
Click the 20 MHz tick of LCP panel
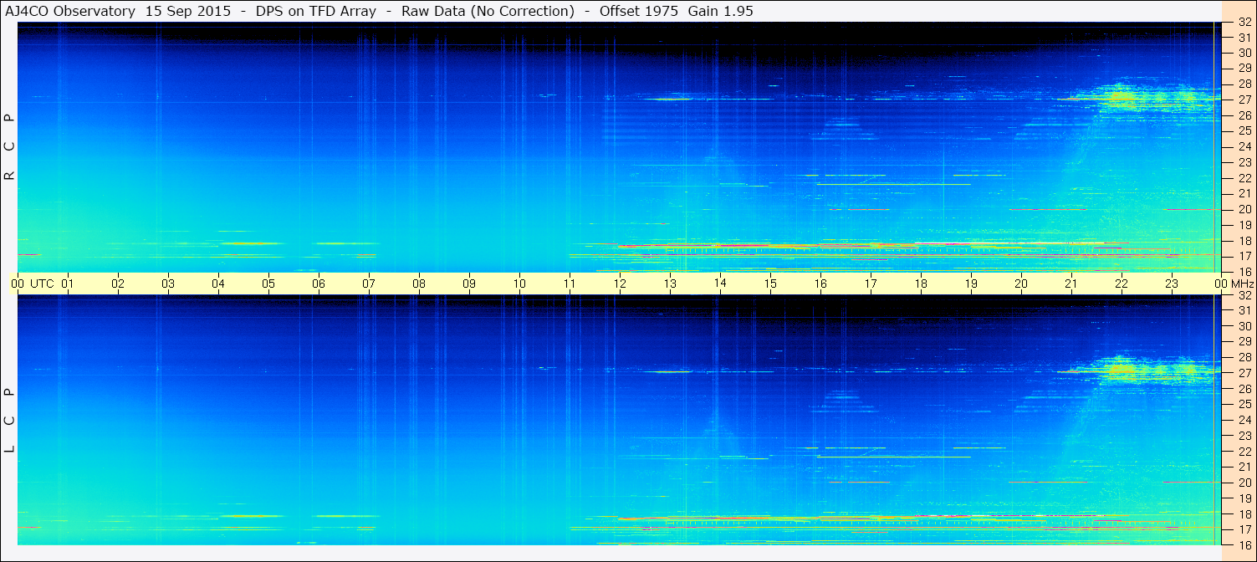point(1244,483)
